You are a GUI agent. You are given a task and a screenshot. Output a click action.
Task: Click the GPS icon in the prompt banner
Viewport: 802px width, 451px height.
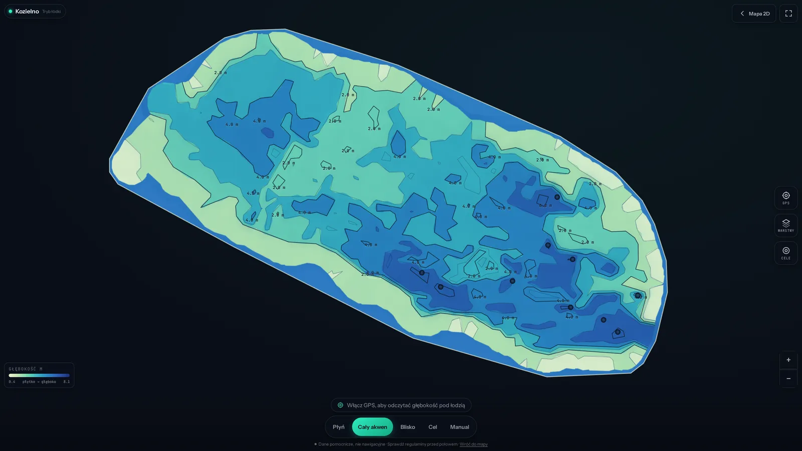click(x=340, y=405)
